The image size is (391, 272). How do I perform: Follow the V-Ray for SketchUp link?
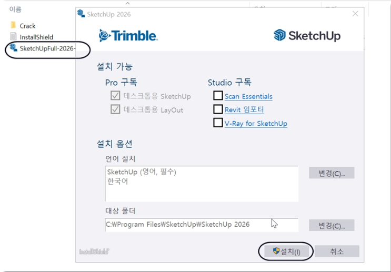(x=256, y=124)
